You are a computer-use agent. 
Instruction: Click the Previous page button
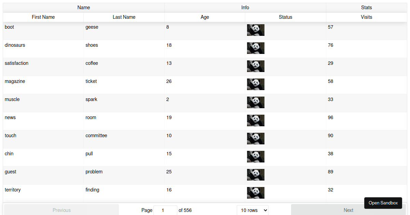pyautogui.click(x=61, y=210)
